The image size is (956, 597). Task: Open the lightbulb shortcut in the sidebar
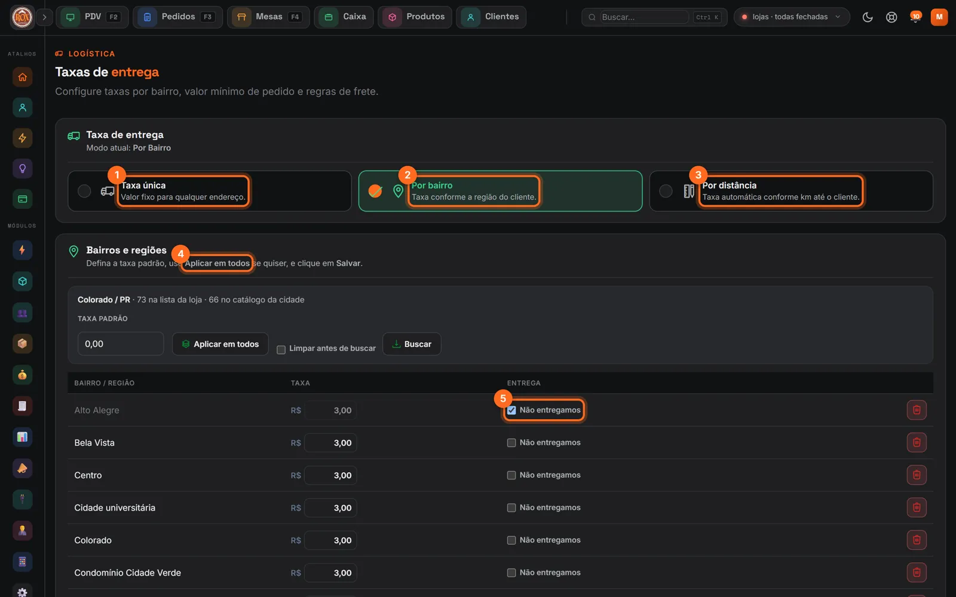point(22,168)
